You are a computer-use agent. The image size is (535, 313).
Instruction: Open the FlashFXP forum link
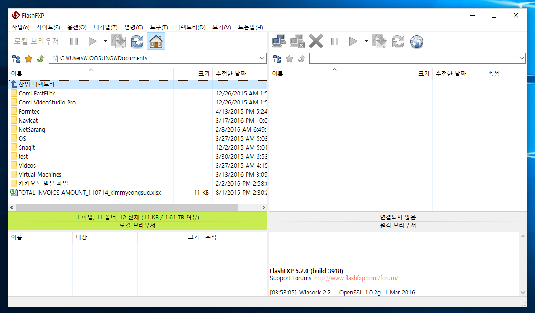coord(356,278)
